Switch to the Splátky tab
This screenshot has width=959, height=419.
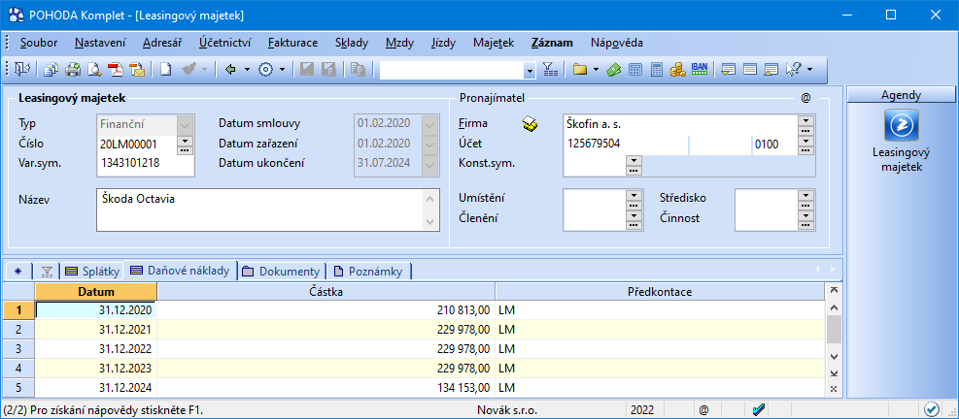[x=91, y=272]
